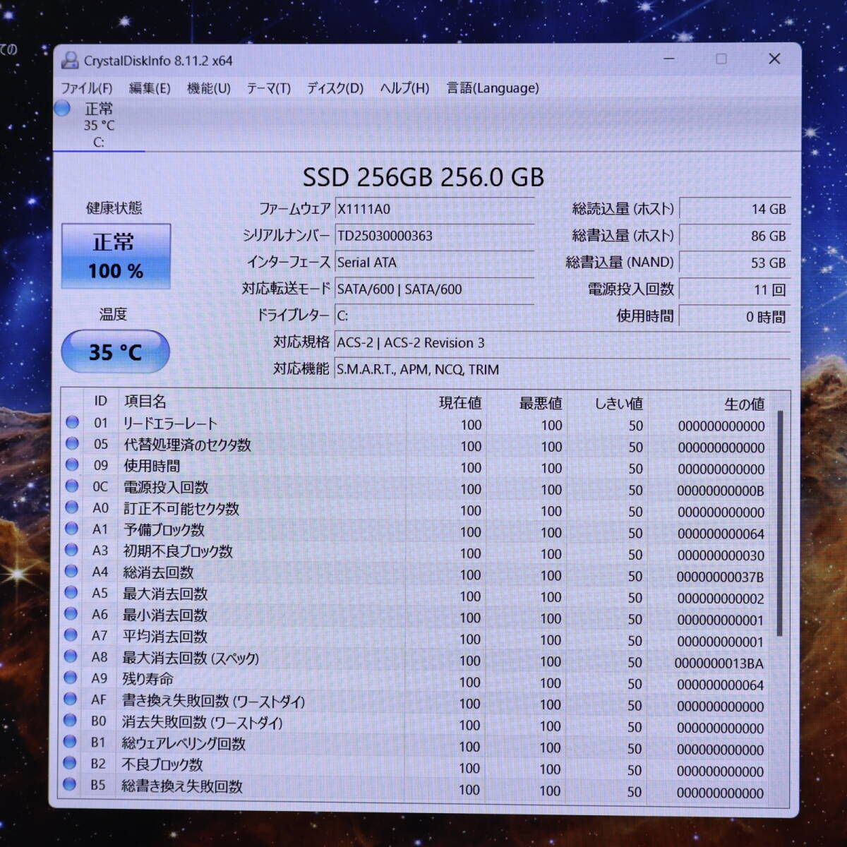Viewport: 847px width, 847px height.
Task: Click the interface field Serial ATA
Action: tap(434, 263)
